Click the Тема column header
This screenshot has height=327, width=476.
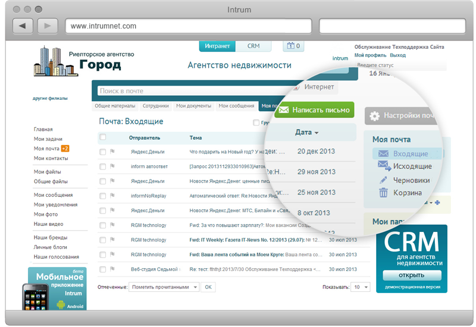[196, 138]
